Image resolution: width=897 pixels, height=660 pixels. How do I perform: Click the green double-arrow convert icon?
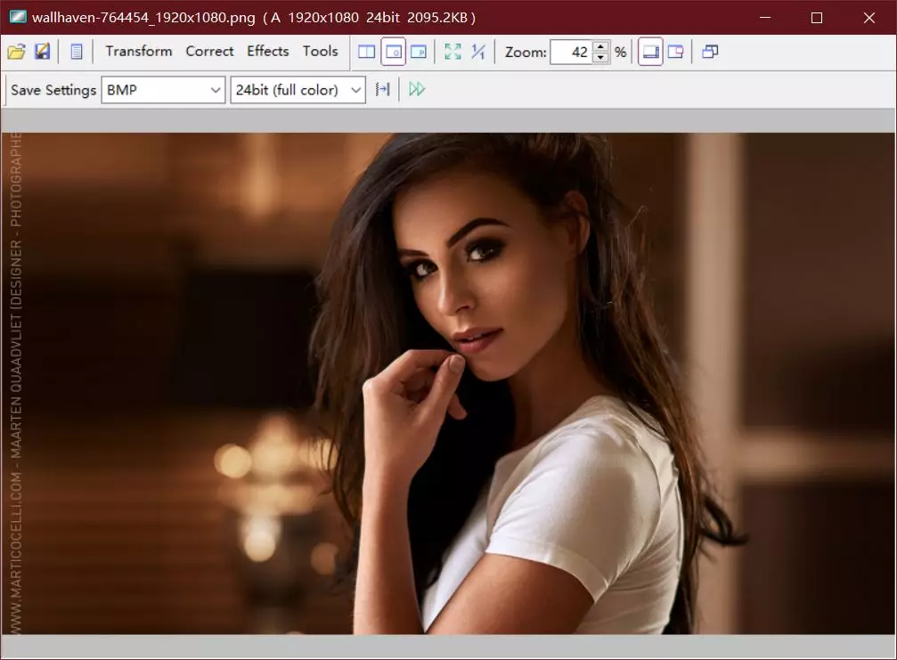[x=417, y=89]
